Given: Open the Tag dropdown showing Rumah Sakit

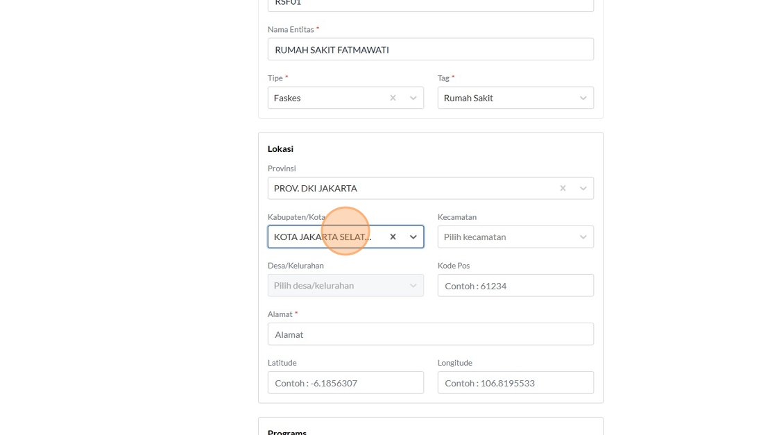Looking at the screenshot, I should click(x=506, y=98).
